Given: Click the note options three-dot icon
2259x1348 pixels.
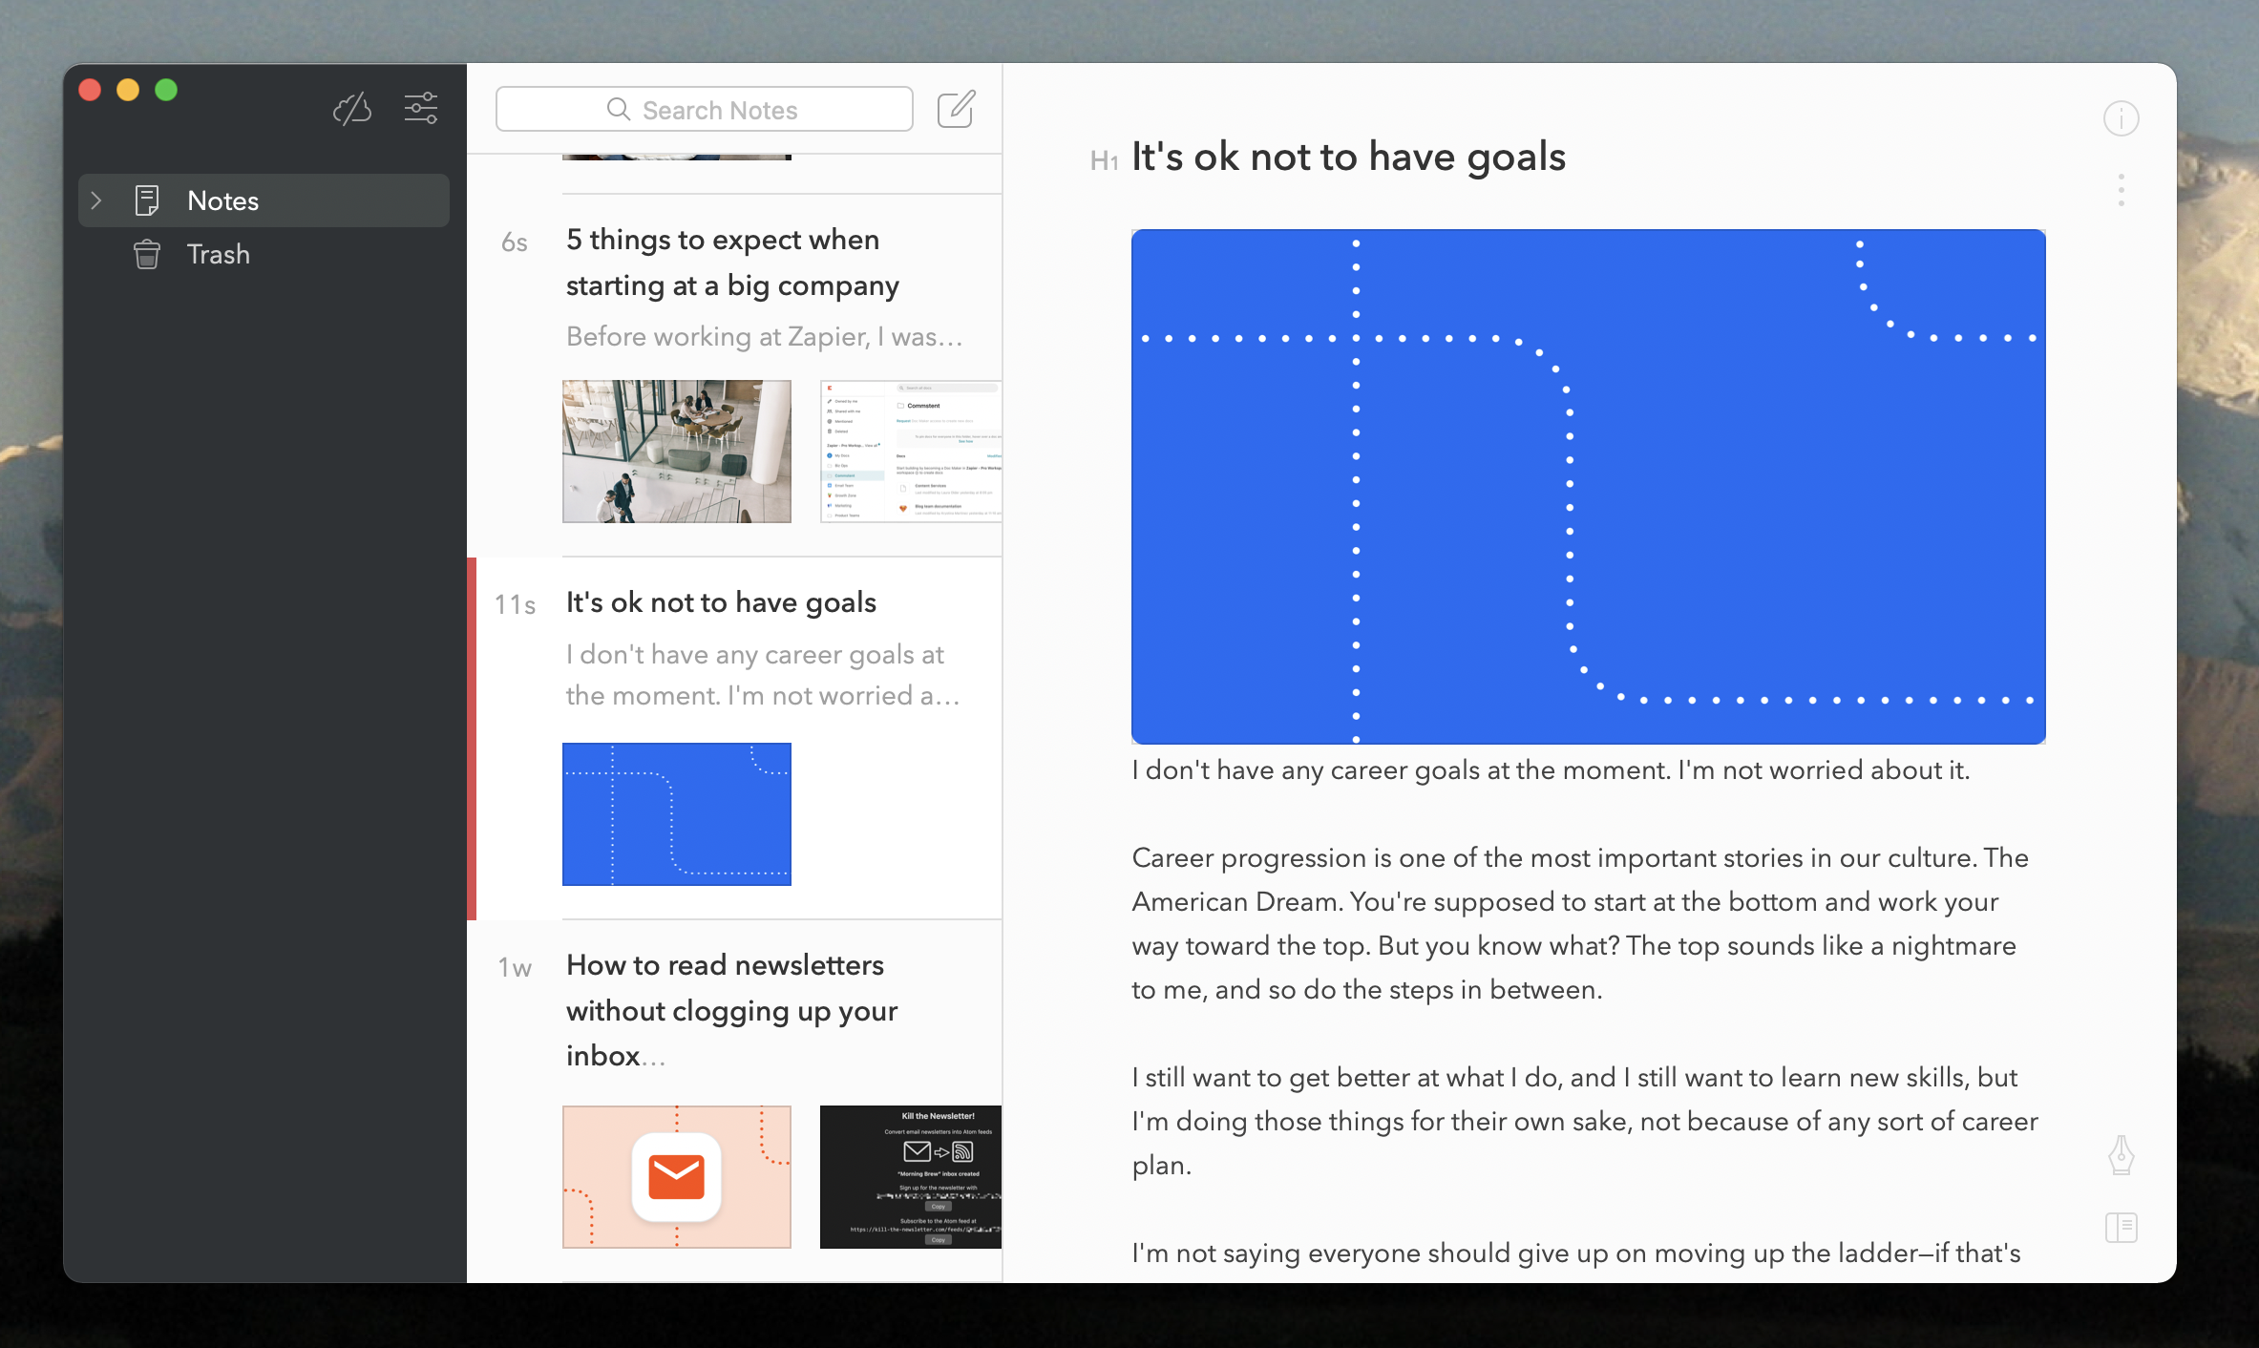Looking at the screenshot, I should pos(2121,191).
